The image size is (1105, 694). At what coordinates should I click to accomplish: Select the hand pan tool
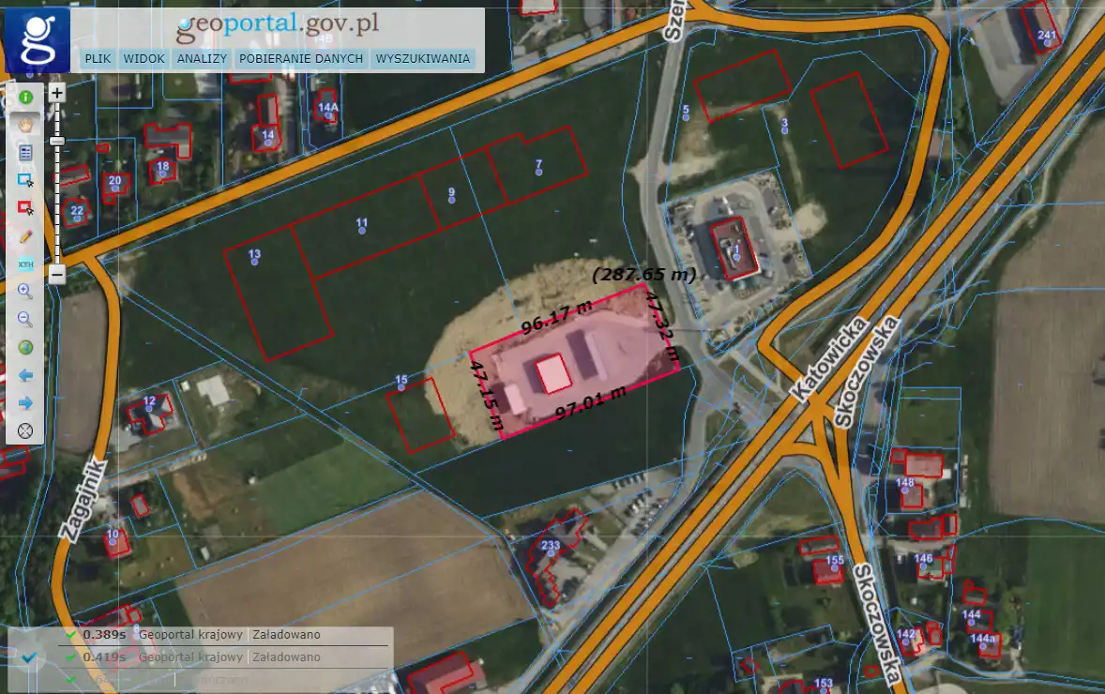25,124
